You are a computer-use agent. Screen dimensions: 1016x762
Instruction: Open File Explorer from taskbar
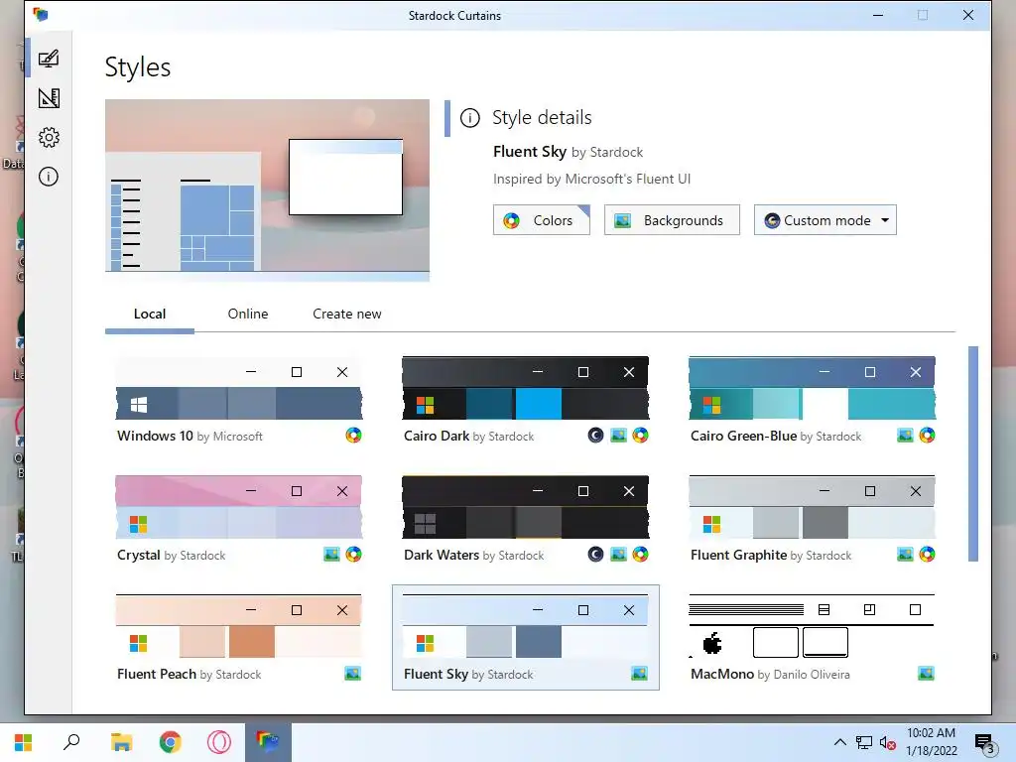pyautogui.click(x=121, y=742)
